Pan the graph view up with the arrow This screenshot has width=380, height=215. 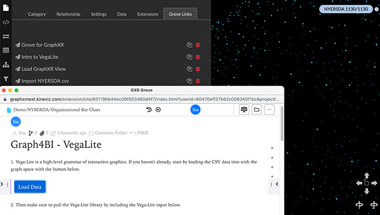(x=367, y=175)
